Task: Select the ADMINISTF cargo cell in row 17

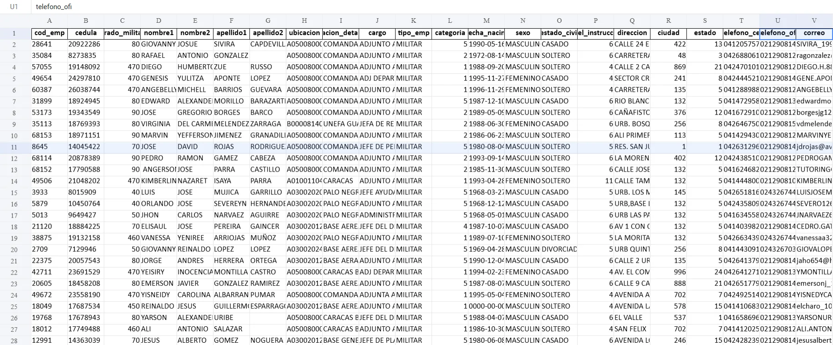Action: click(377, 215)
